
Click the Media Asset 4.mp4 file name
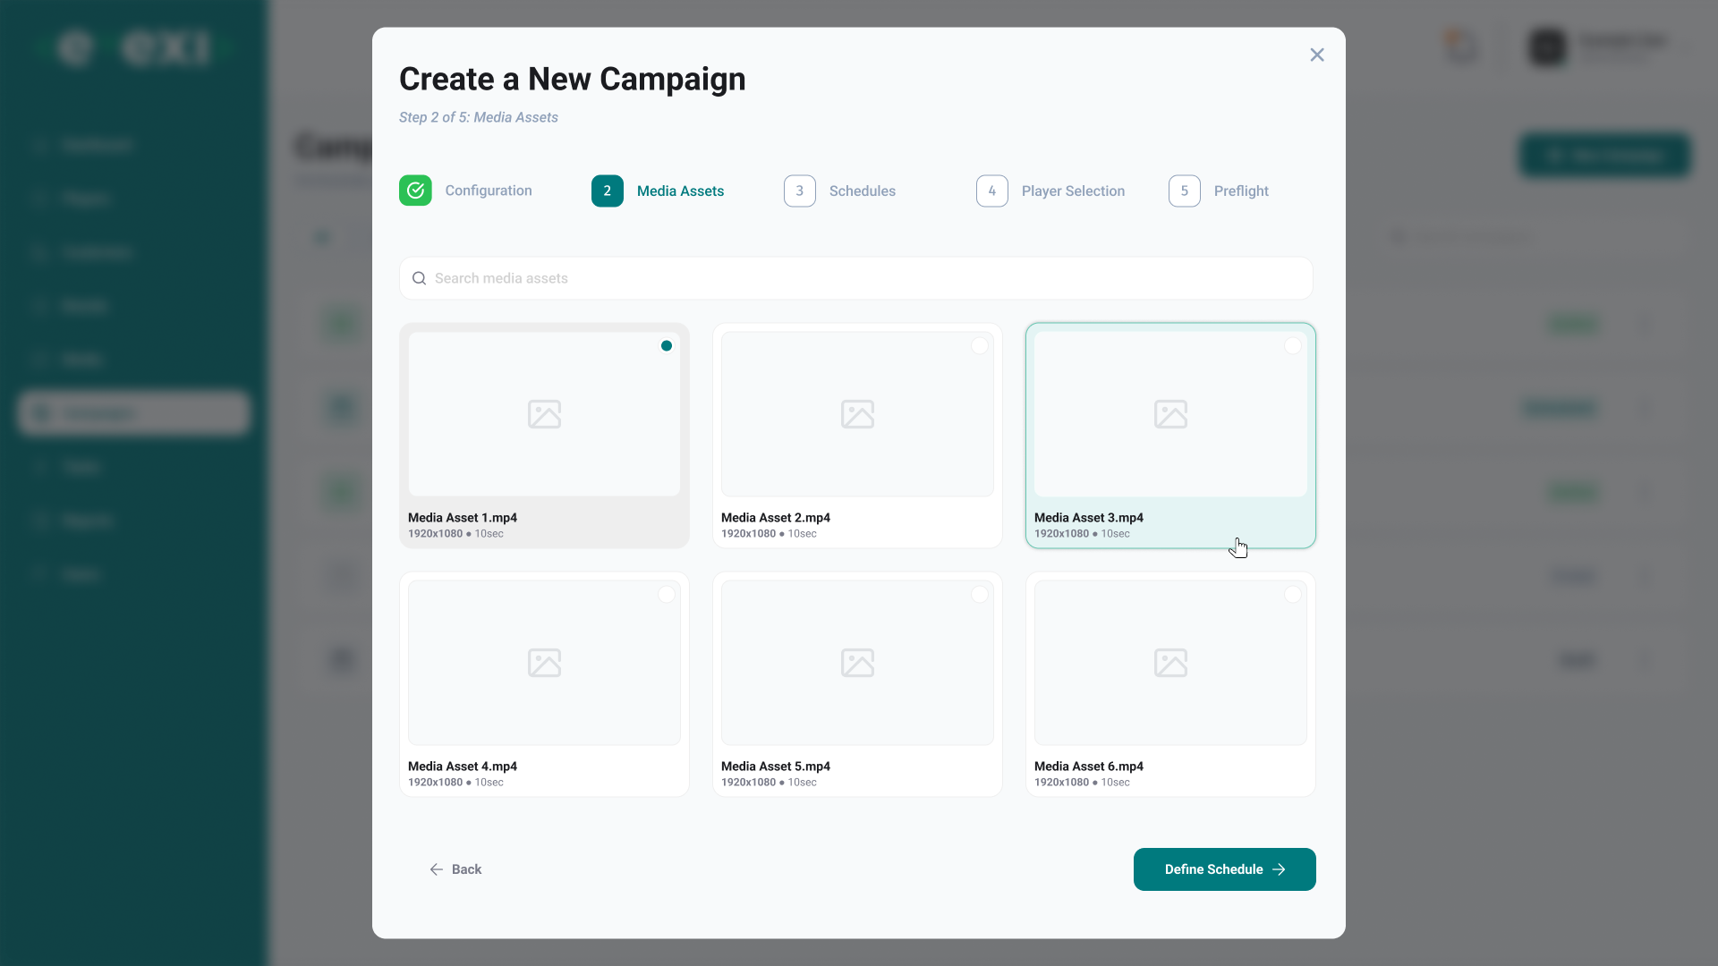point(463,767)
